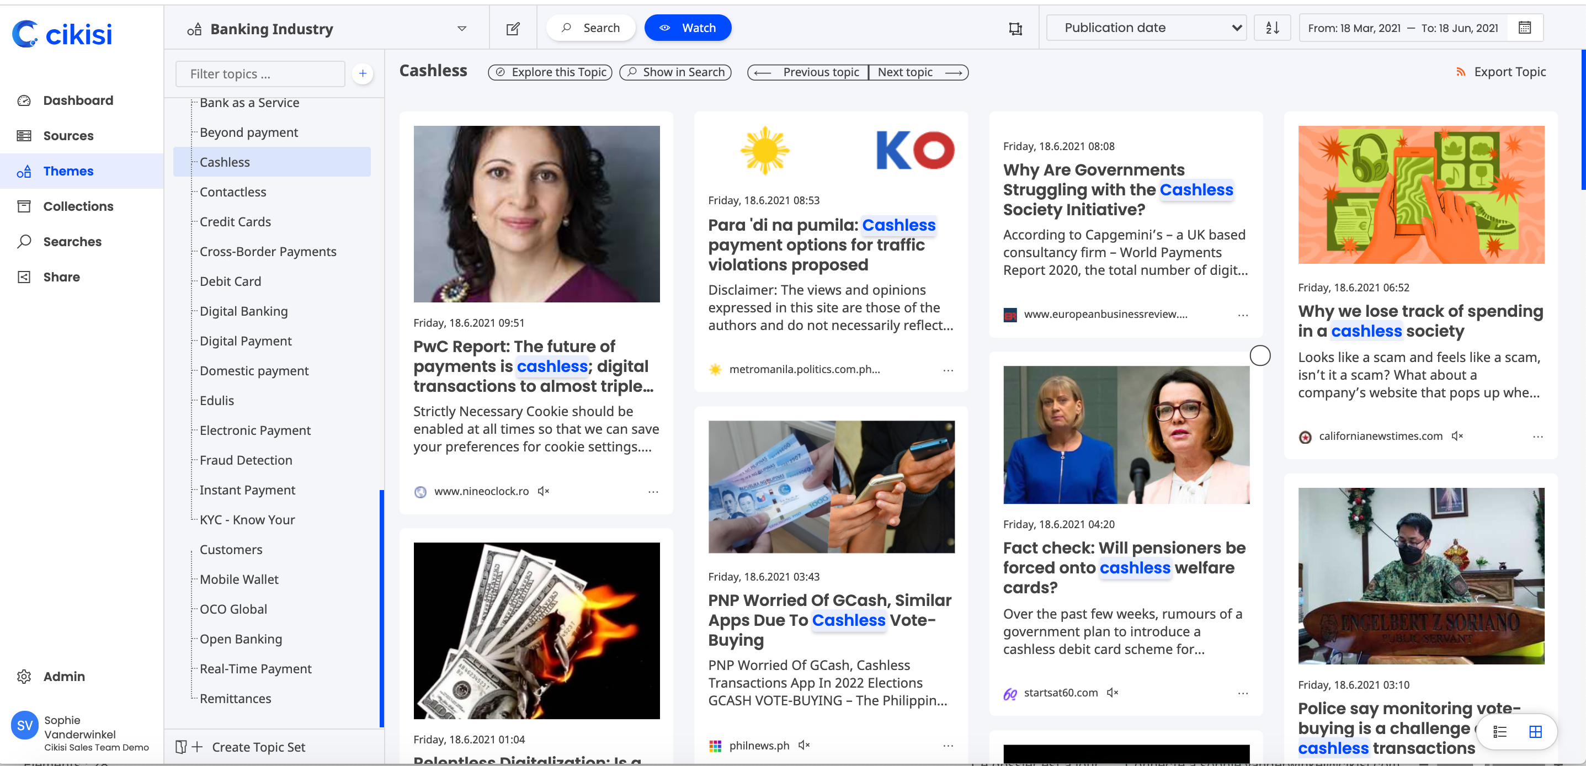Click the edit pencil icon in toolbar

click(x=512, y=28)
